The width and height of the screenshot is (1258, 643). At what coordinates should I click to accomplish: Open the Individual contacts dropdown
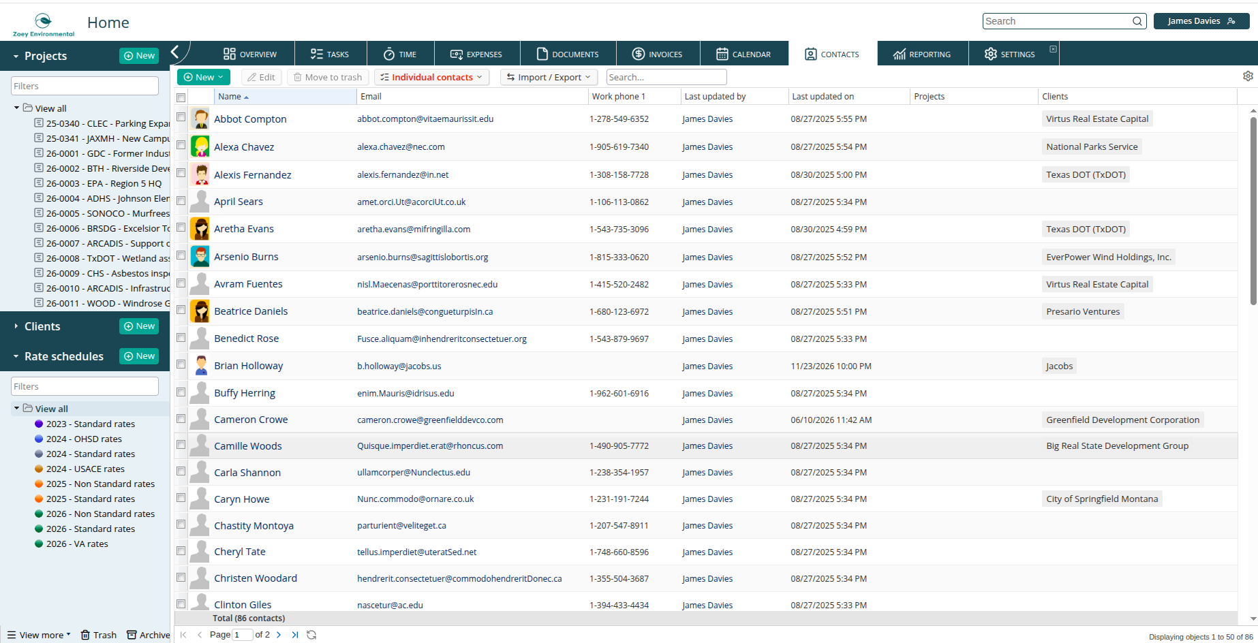[x=431, y=77]
